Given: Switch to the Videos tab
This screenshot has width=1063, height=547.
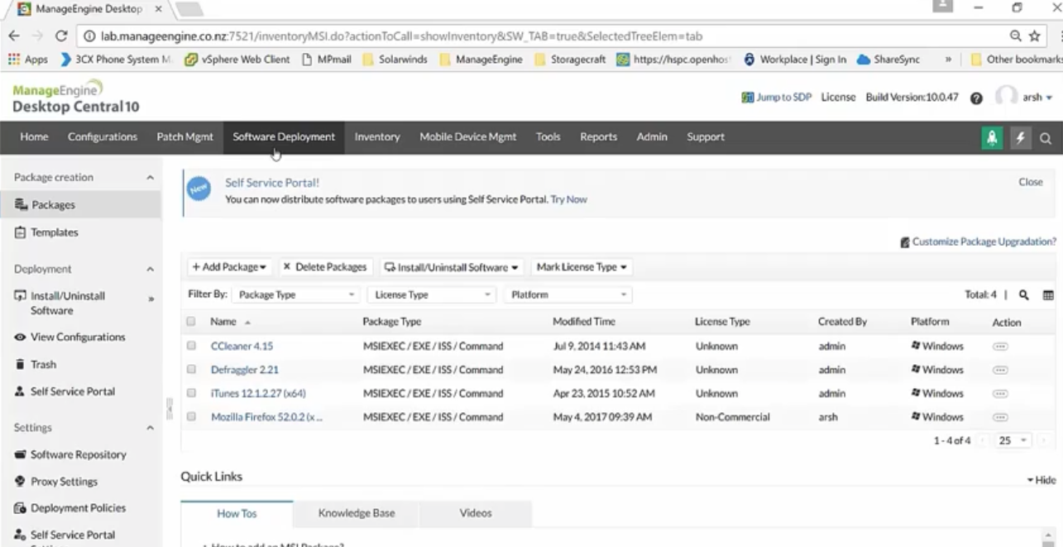Looking at the screenshot, I should [x=476, y=513].
